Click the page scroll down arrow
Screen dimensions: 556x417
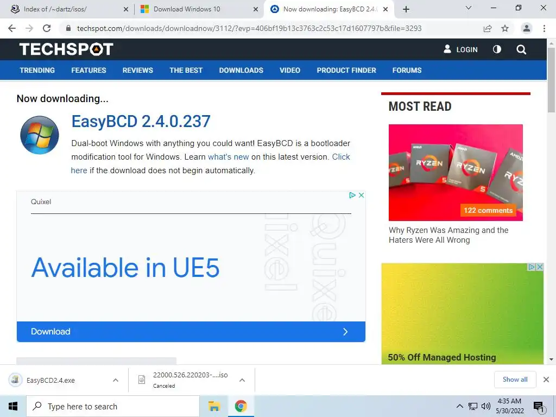(x=551, y=359)
